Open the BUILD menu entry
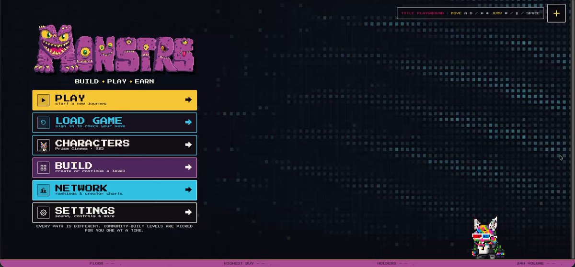 tap(115, 167)
